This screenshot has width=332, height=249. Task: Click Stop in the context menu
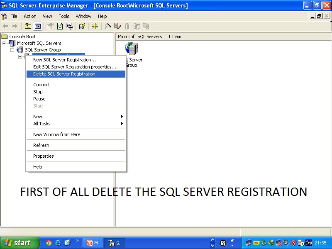click(76, 92)
